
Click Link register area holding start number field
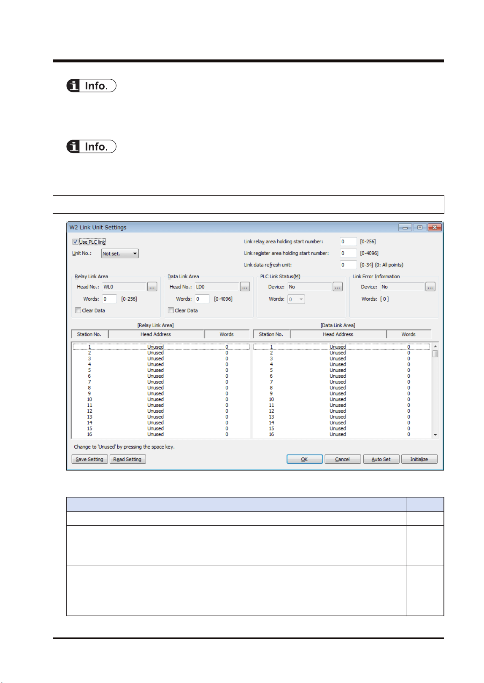click(x=348, y=253)
